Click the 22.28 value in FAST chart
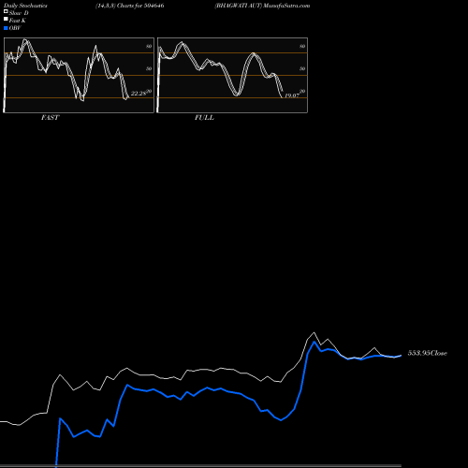The width and height of the screenshot is (468, 468). coord(139,94)
